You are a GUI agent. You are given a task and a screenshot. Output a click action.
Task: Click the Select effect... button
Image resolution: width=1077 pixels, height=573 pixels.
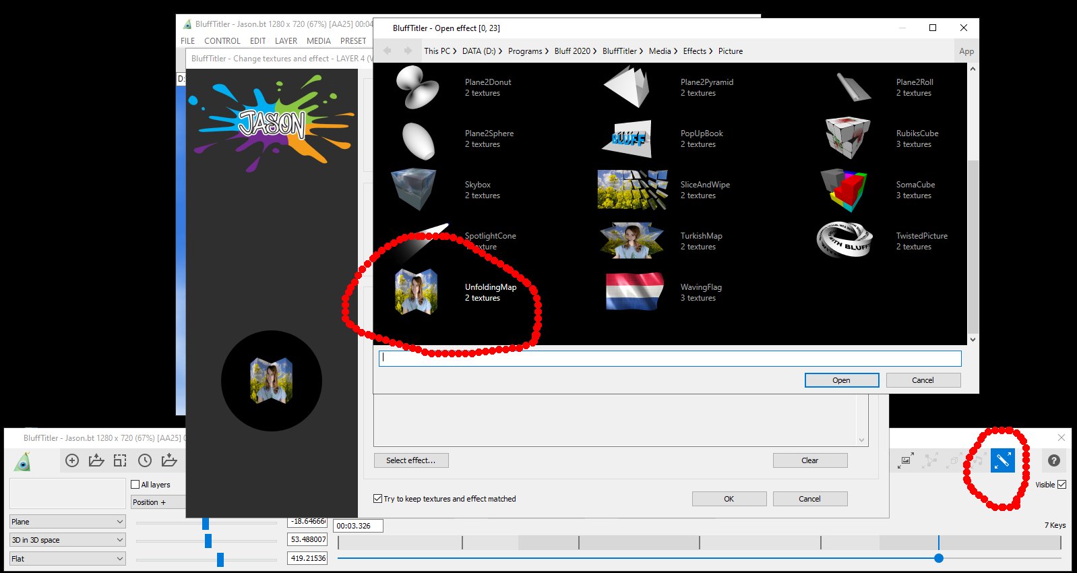(x=411, y=460)
